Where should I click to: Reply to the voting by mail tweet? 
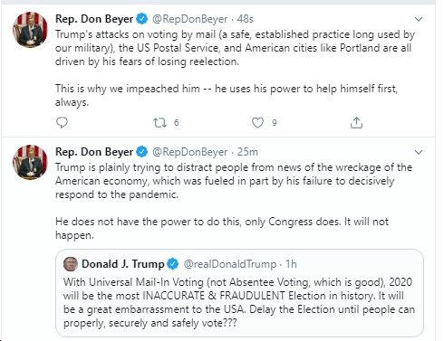(62, 122)
